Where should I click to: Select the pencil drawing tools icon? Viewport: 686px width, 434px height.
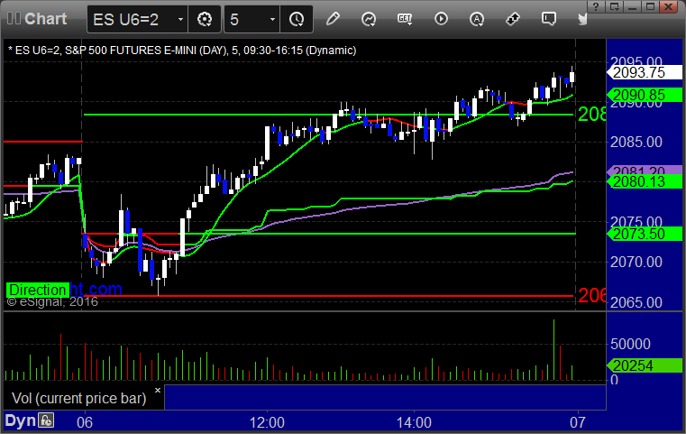tap(333, 19)
